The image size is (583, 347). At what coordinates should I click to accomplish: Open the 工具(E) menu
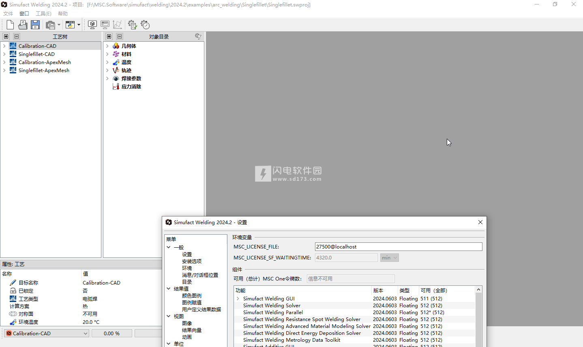click(43, 14)
